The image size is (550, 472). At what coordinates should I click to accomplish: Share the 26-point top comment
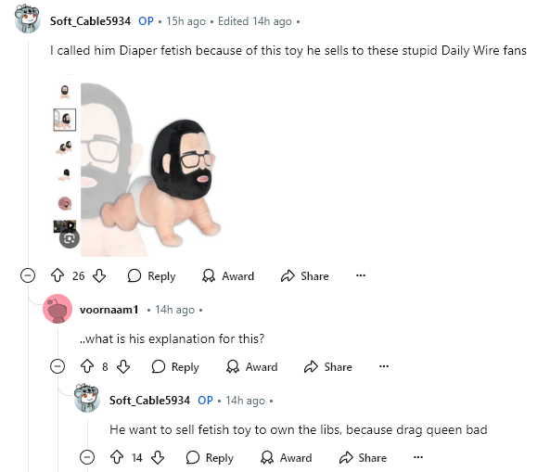(304, 276)
